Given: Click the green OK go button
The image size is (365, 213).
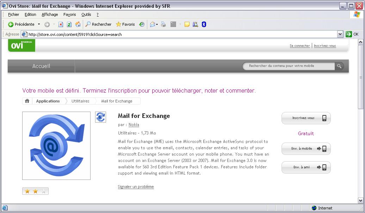Looking at the screenshot, I should pyautogui.click(x=352, y=34).
